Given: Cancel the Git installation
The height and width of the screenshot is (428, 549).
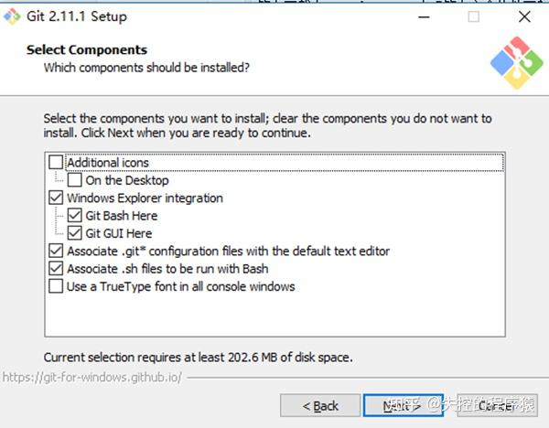Looking at the screenshot, I should pyautogui.click(x=496, y=405).
